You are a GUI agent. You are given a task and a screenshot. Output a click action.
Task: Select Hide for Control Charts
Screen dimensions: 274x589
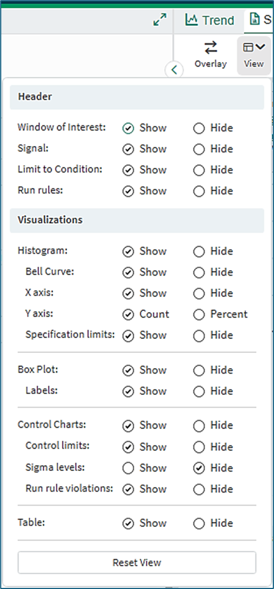[199, 426]
